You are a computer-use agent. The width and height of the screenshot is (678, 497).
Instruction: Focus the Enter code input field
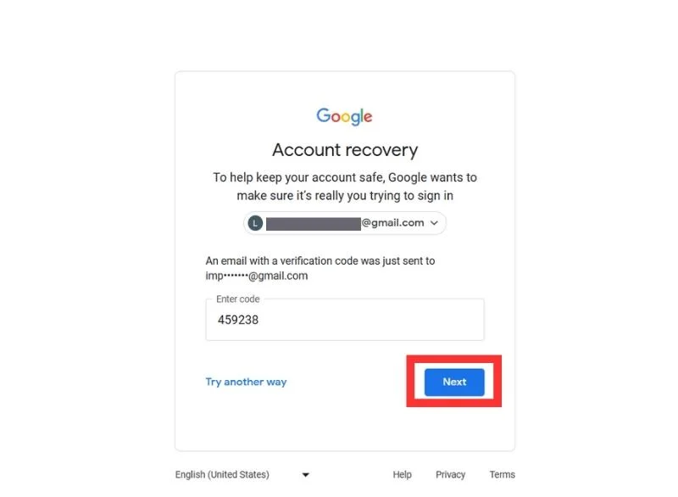pos(345,320)
